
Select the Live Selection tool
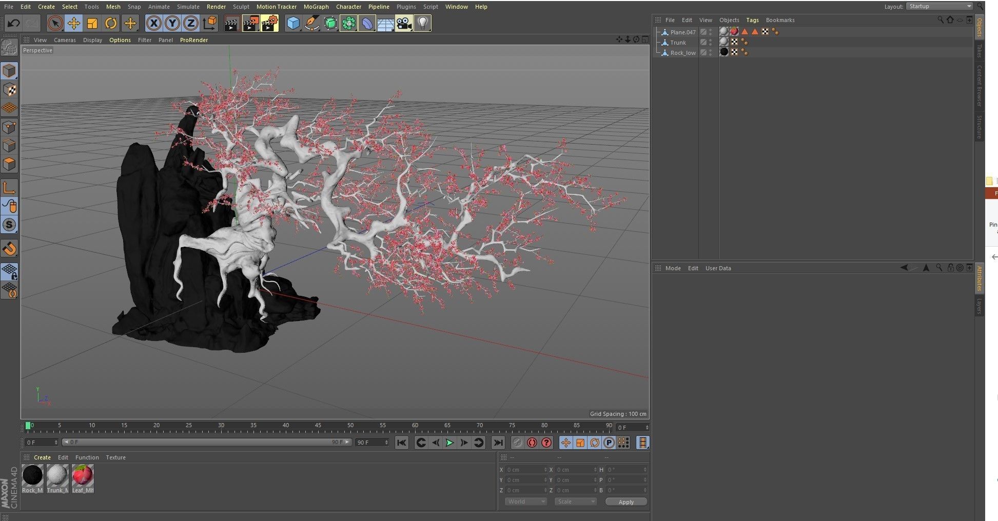coord(55,23)
